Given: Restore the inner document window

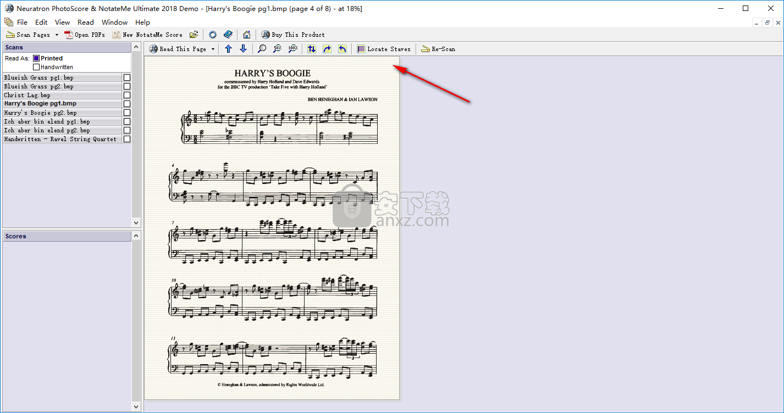Looking at the screenshot, I should click(768, 23).
